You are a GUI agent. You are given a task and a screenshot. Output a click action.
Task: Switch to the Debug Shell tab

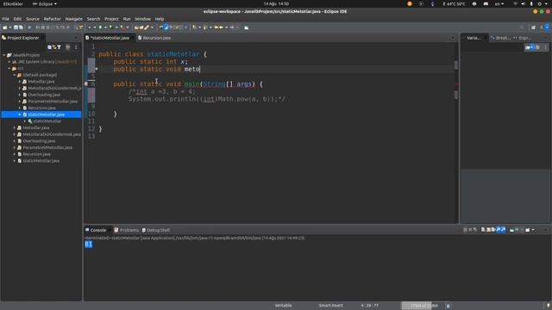pos(156,230)
